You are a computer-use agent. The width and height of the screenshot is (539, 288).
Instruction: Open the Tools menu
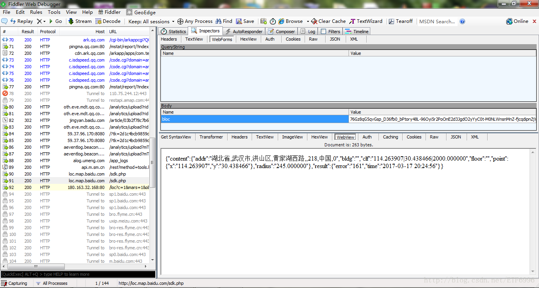click(54, 12)
